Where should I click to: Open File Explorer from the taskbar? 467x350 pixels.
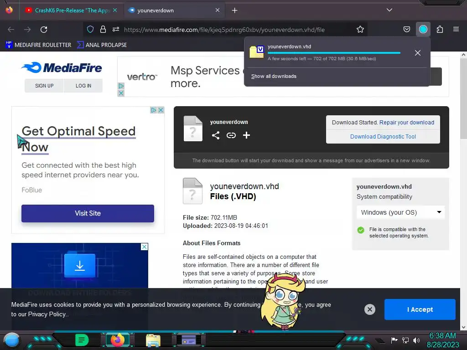click(x=153, y=340)
